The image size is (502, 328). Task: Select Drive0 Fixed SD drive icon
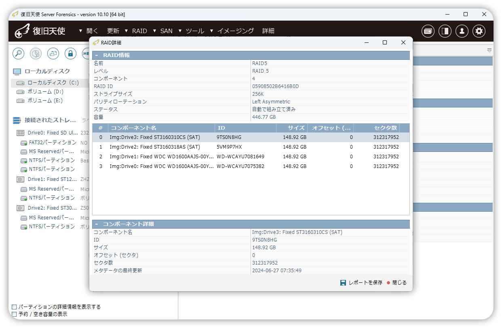[20, 133]
